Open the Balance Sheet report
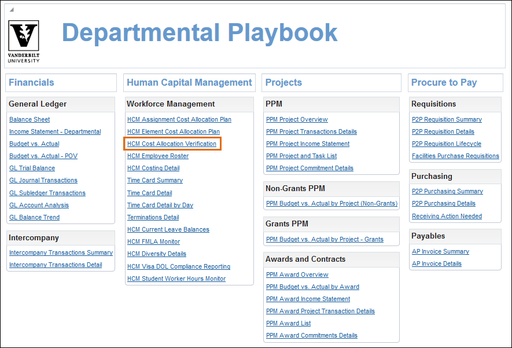Screen dimensions: 512x348 tap(30, 119)
